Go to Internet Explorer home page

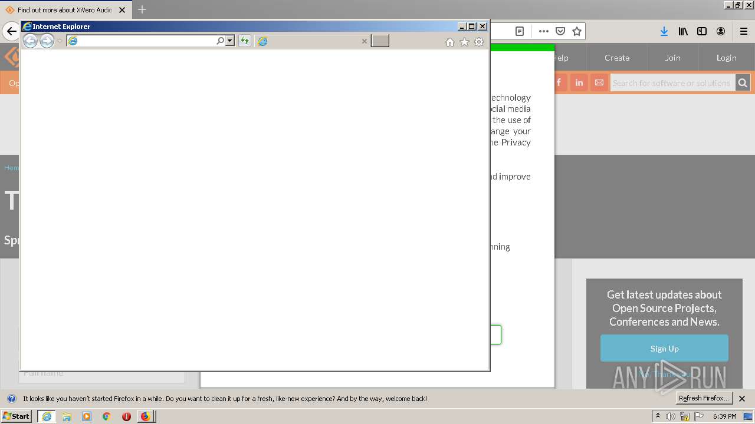tap(450, 42)
